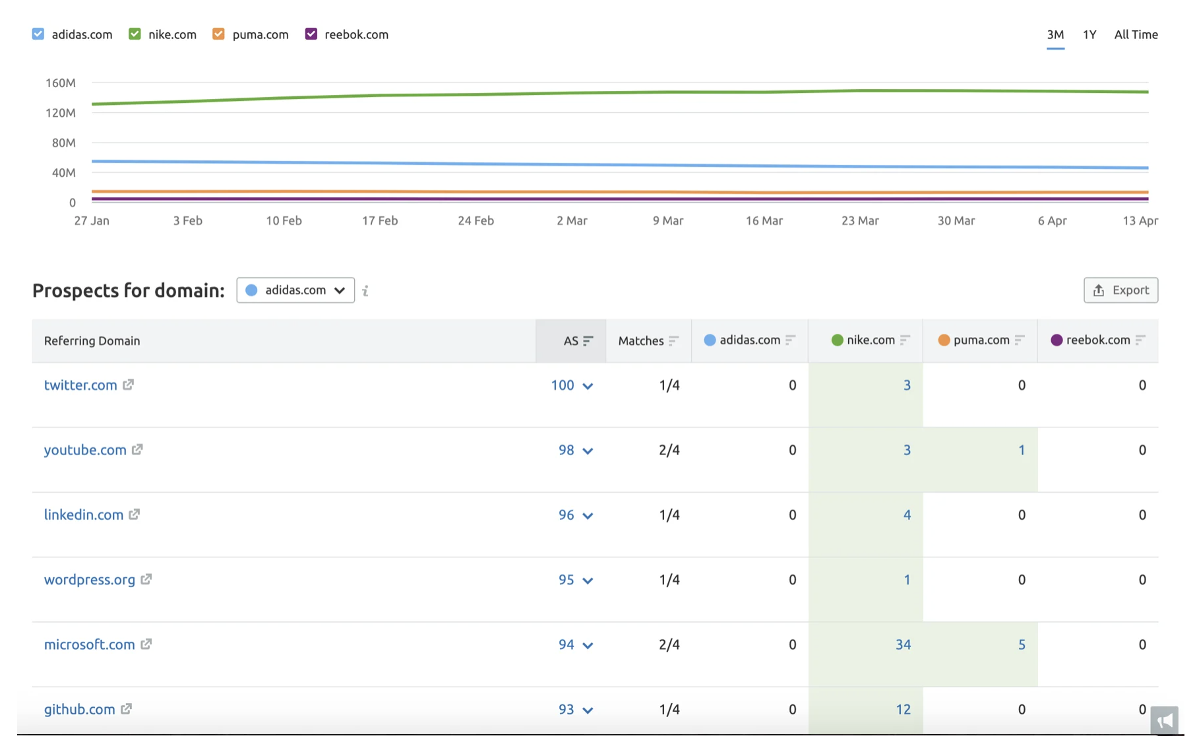Screen dimensions: 1195x752
Task: Open the adidas.com prospects domain dropdown
Action: (295, 290)
